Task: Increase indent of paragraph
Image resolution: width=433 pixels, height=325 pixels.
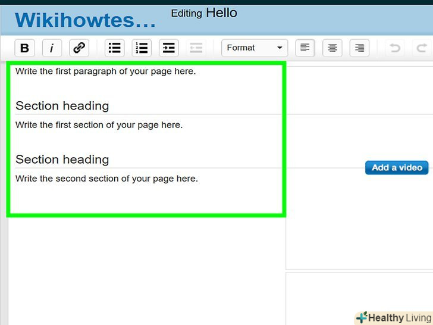Action: pyautogui.click(x=169, y=48)
